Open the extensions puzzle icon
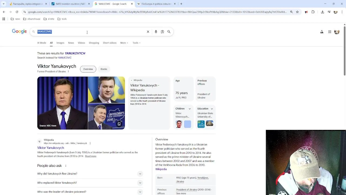This screenshot has width=346, height=195. (x=313, y=12)
